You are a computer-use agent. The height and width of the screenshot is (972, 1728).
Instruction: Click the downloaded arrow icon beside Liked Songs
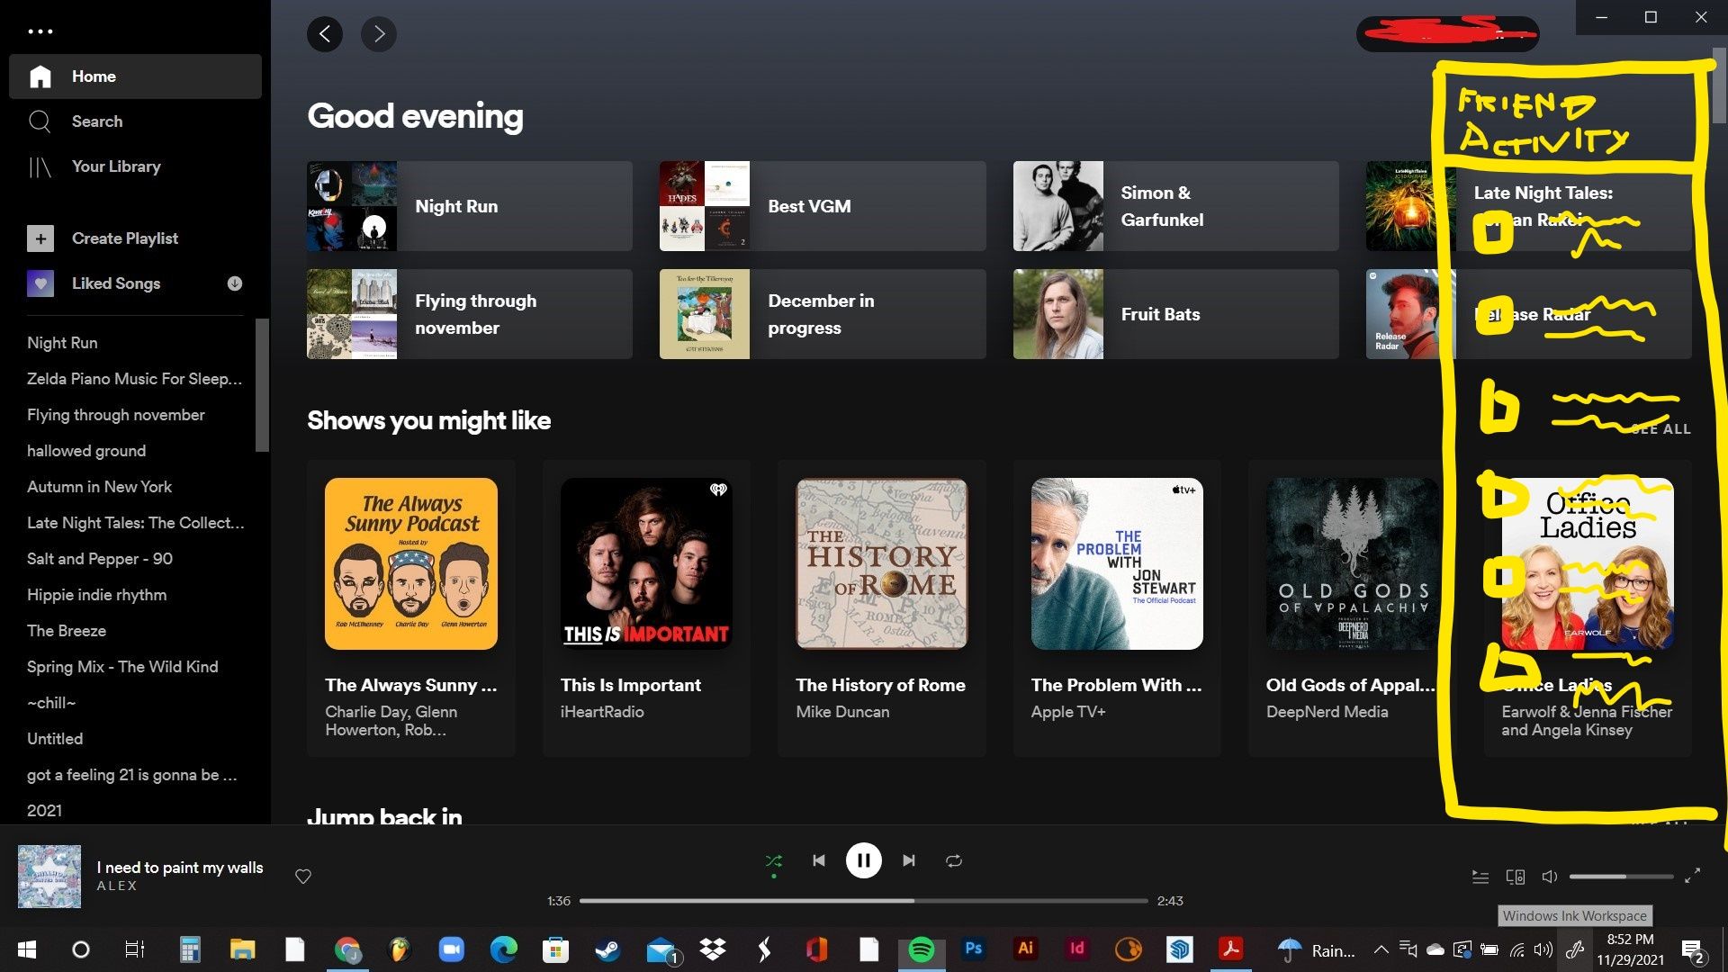[235, 283]
